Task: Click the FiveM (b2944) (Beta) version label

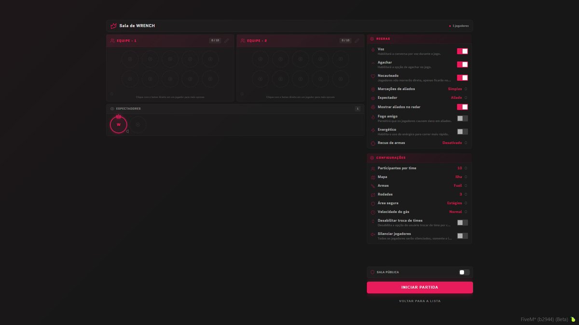Action: (x=544, y=319)
